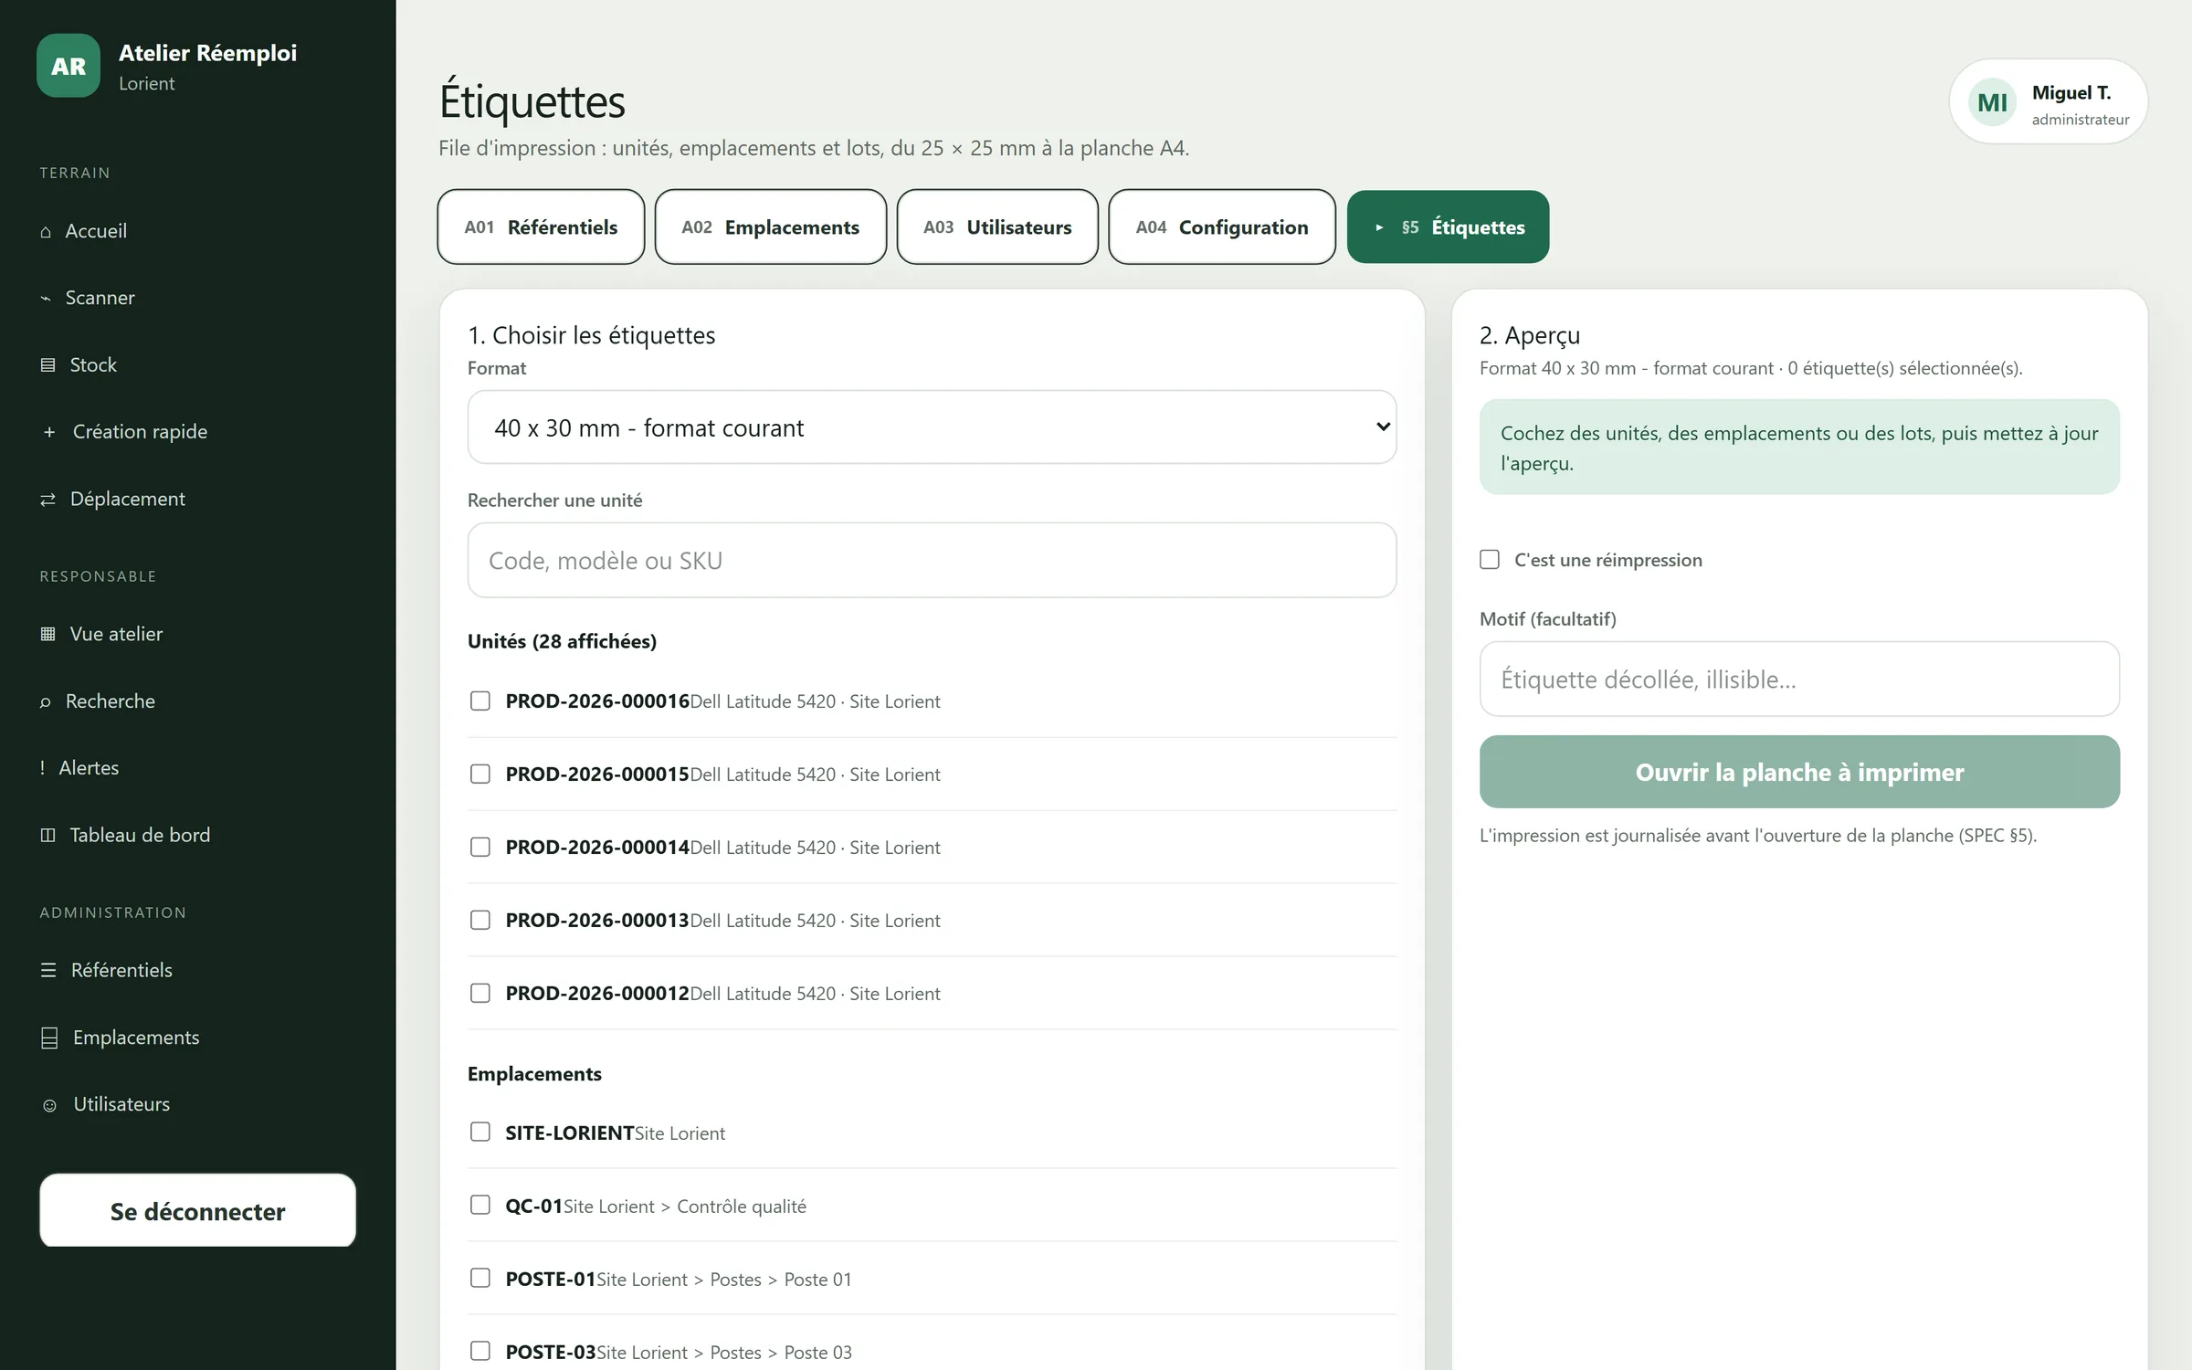Click the home icon beside Accueil
The image size is (2192, 1370).
[46, 232]
